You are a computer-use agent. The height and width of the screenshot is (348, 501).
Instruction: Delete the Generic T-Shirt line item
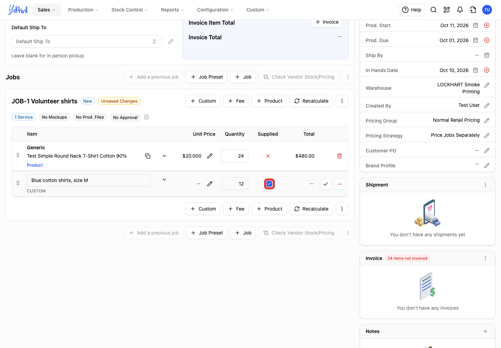pos(340,156)
